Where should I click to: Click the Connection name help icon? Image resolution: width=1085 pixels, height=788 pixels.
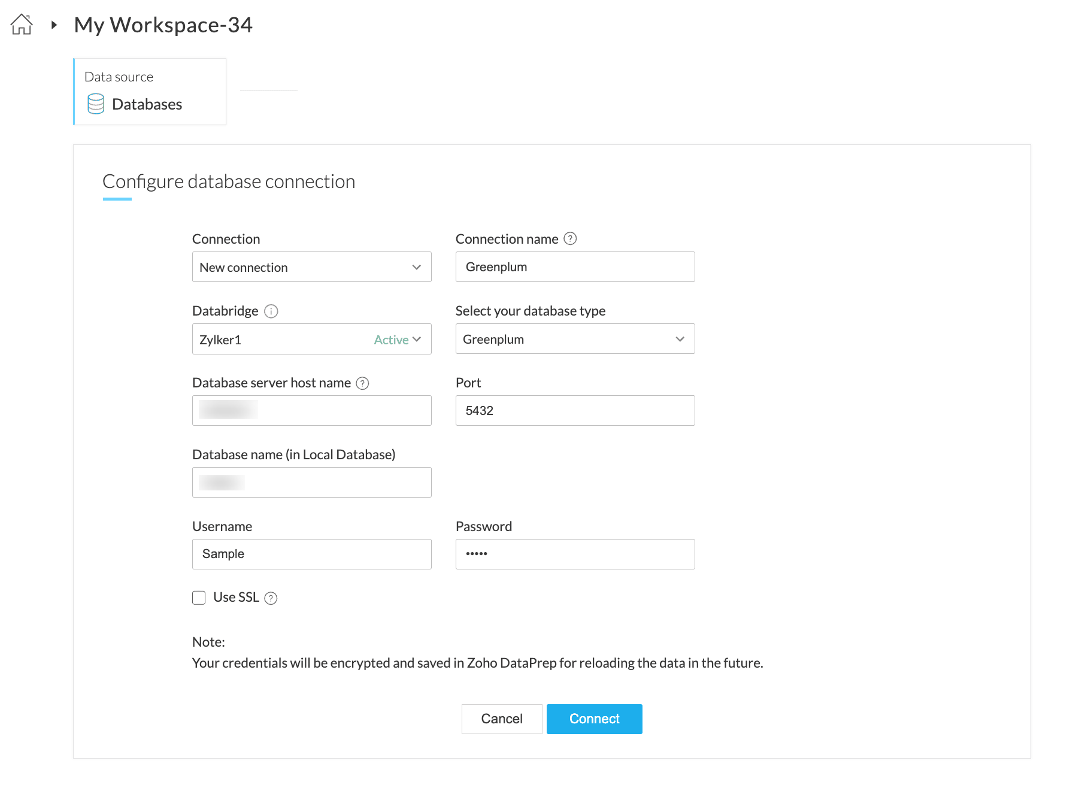[570, 239]
